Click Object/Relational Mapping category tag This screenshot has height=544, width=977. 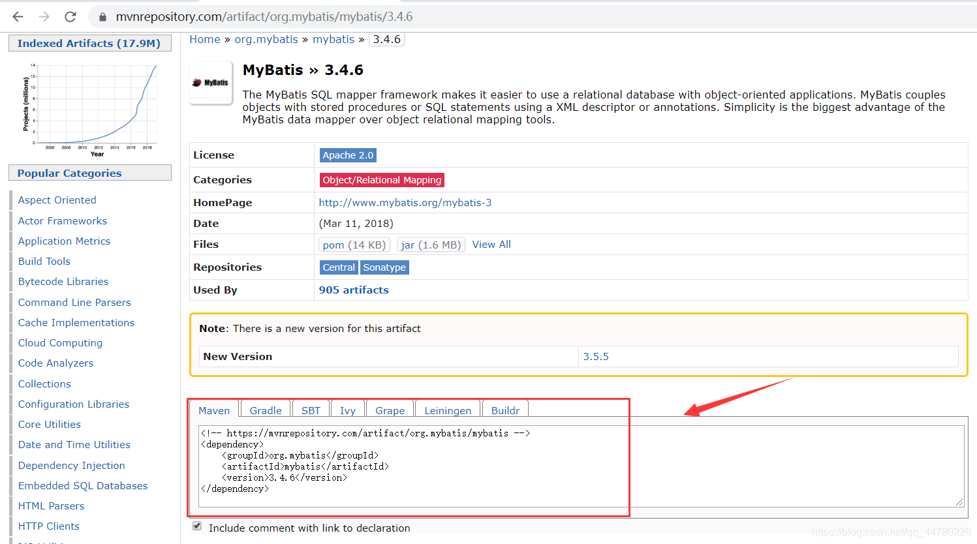point(382,180)
